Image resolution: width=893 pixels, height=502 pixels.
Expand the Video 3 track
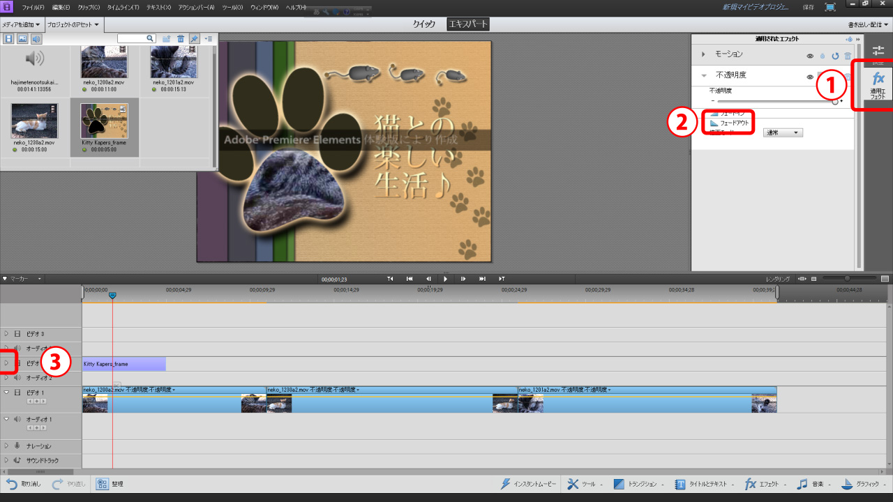click(x=6, y=334)
